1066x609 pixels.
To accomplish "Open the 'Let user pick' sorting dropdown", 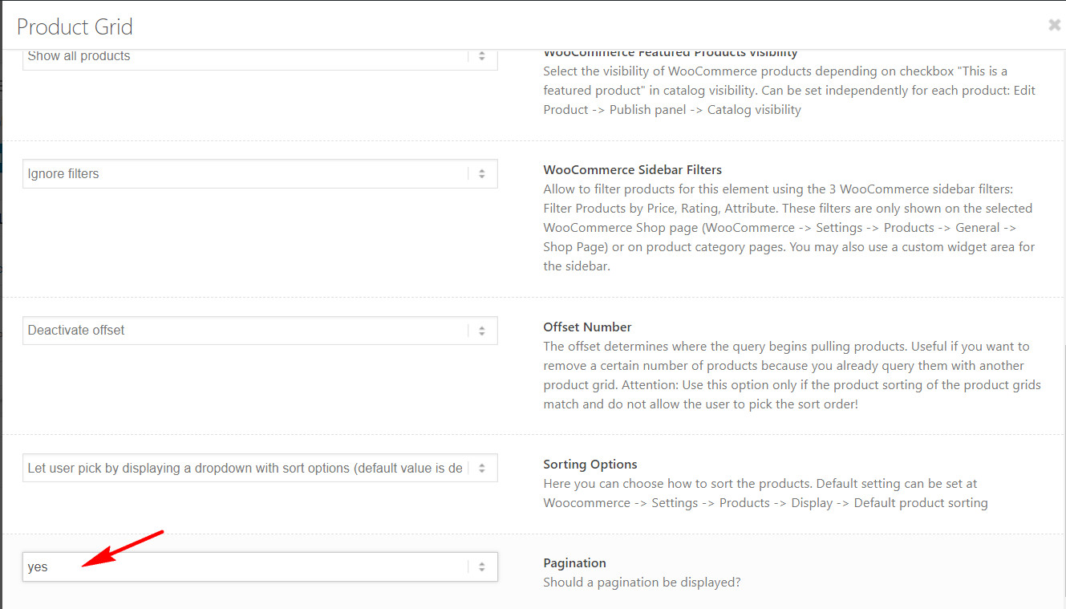I will tap(260, 468).
